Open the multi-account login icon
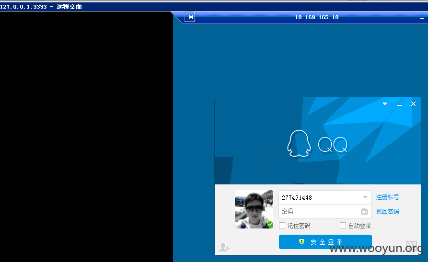This screenshot has width=428, height=262. [x=224, y=247]
